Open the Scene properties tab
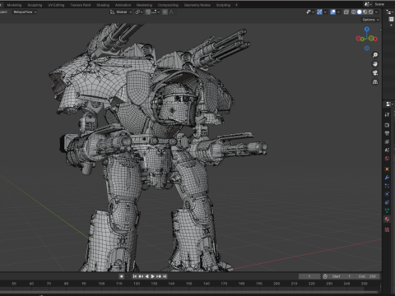This screenshot has width=395, height=296. pos(387,150)
